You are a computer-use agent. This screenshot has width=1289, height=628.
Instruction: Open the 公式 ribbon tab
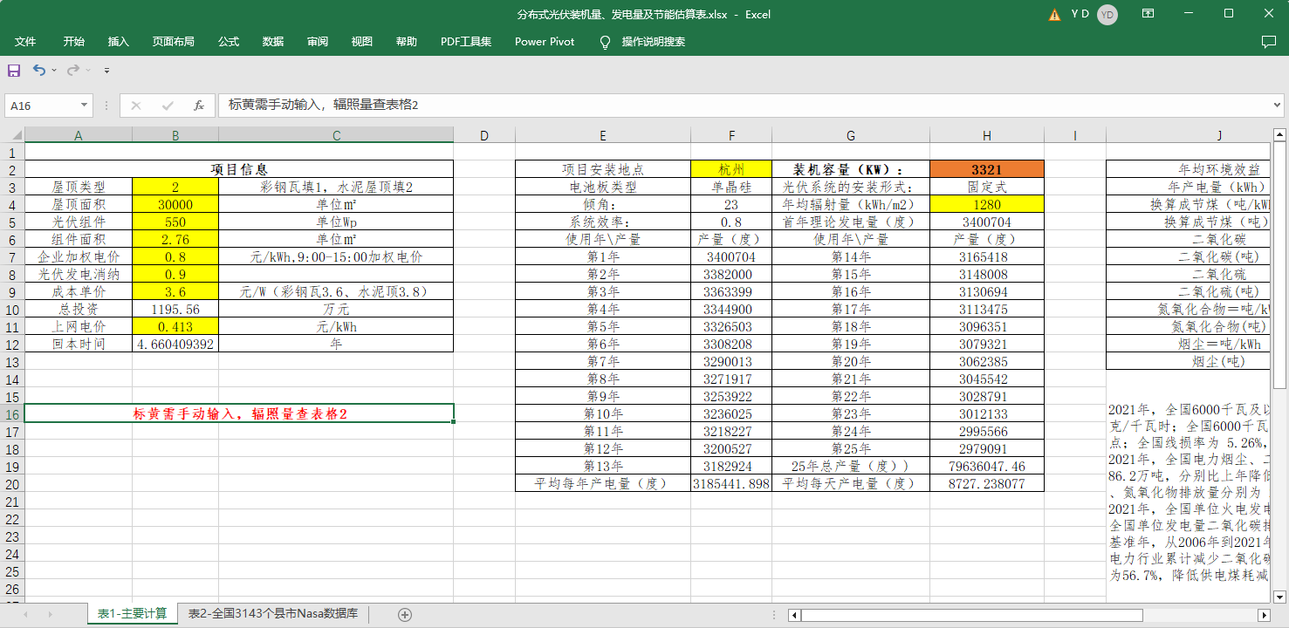pos(229,42)
